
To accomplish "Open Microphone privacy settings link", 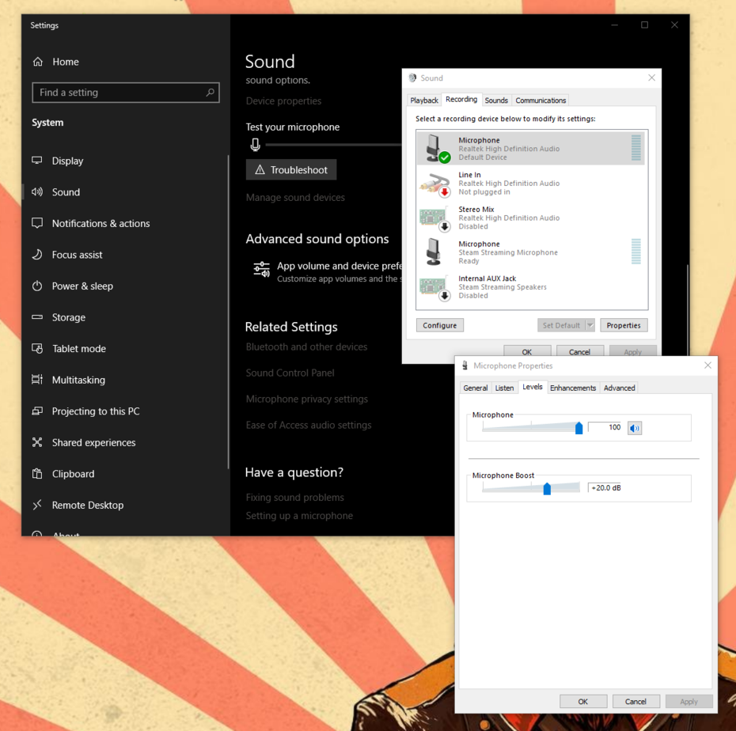I will pyautogui.click(x=307, y=399).
